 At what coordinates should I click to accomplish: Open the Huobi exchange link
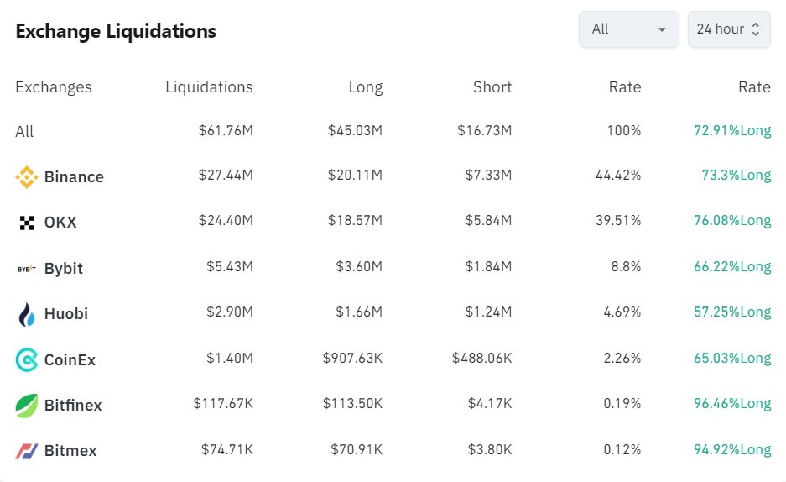(66, 314)
